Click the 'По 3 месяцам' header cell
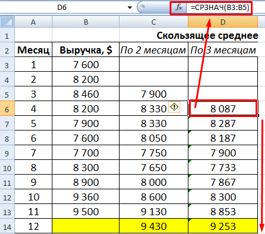 coord(223,50)
